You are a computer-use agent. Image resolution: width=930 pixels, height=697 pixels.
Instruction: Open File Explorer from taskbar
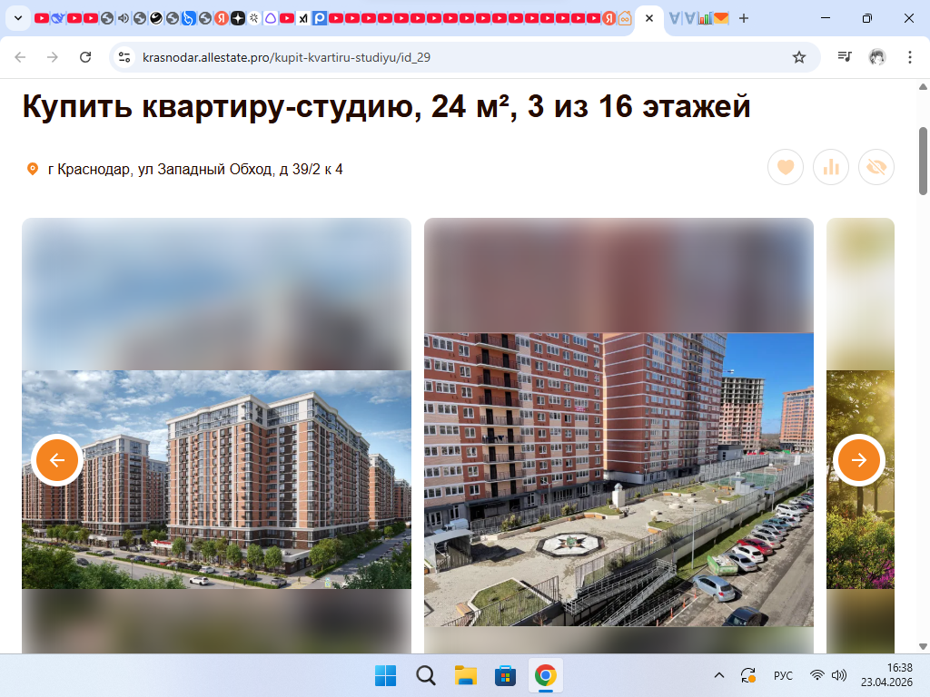466,675
